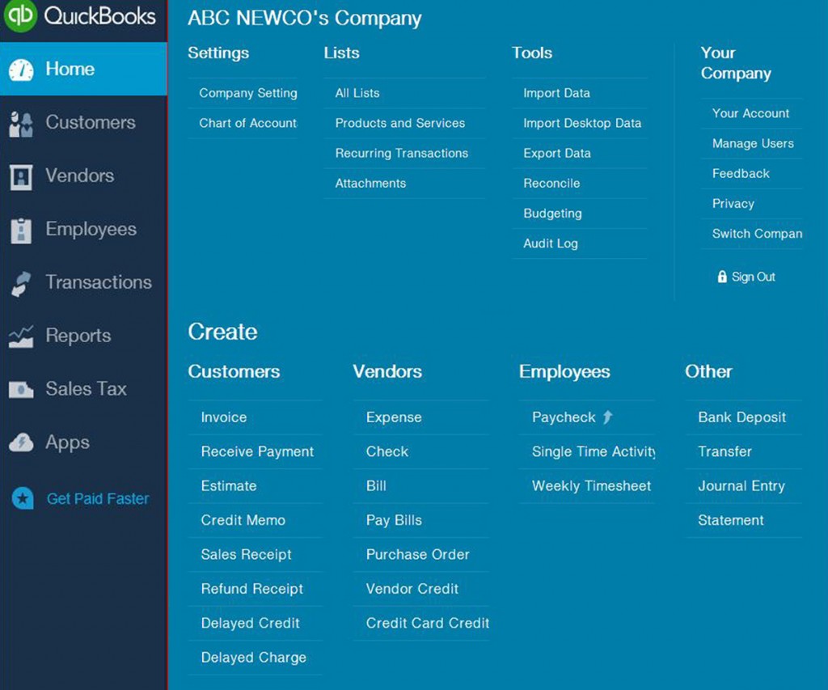828x690 pixels.
Task: Open Chart of Accounts under Settings
Action: 248,123
